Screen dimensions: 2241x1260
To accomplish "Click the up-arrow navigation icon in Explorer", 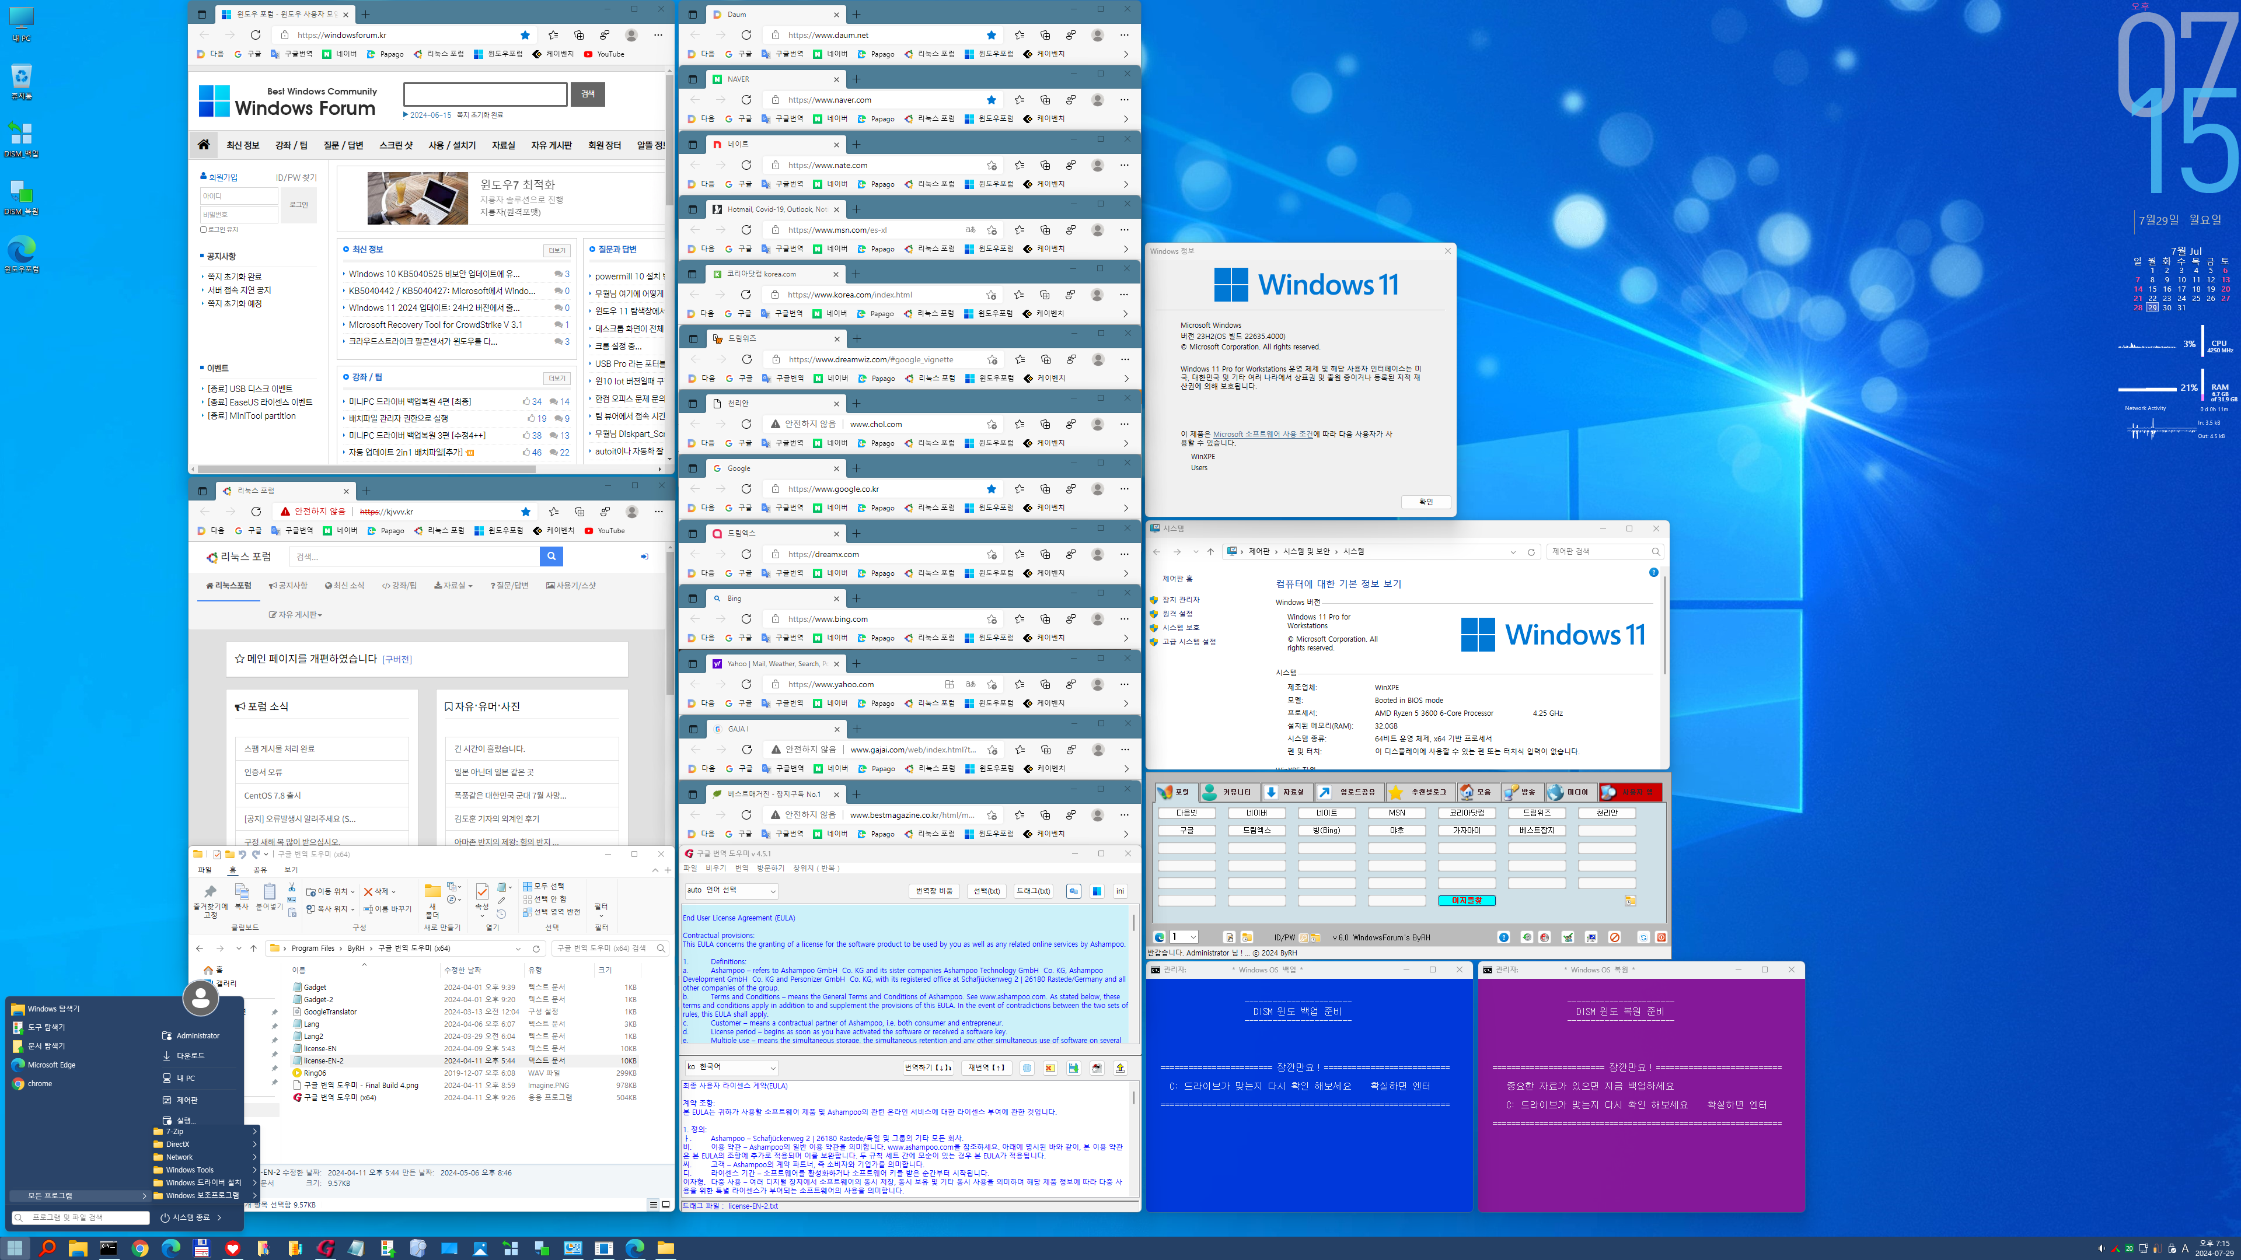I will [254, 949].
